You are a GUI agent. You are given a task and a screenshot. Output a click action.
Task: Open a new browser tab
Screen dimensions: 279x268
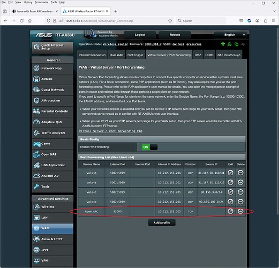tap(116, 11)
